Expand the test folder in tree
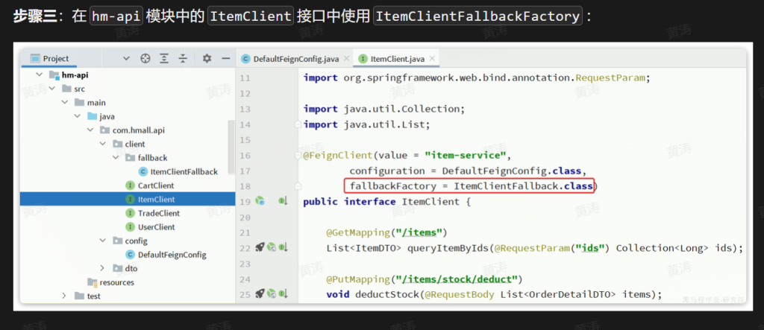Viewport: 764px width, 330px height. pos(65,296)
